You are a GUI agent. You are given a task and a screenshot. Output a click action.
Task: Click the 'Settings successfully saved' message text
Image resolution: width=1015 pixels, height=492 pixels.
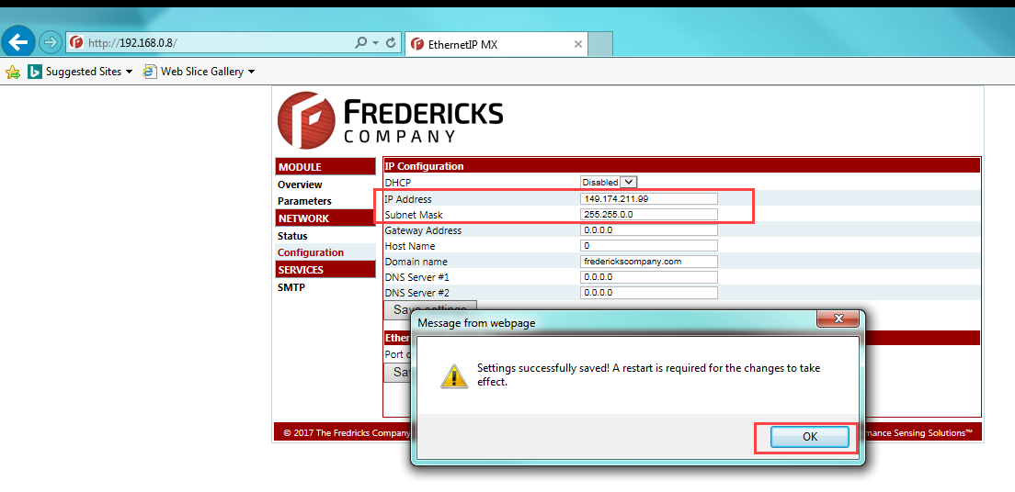click(x=648, y=375)
